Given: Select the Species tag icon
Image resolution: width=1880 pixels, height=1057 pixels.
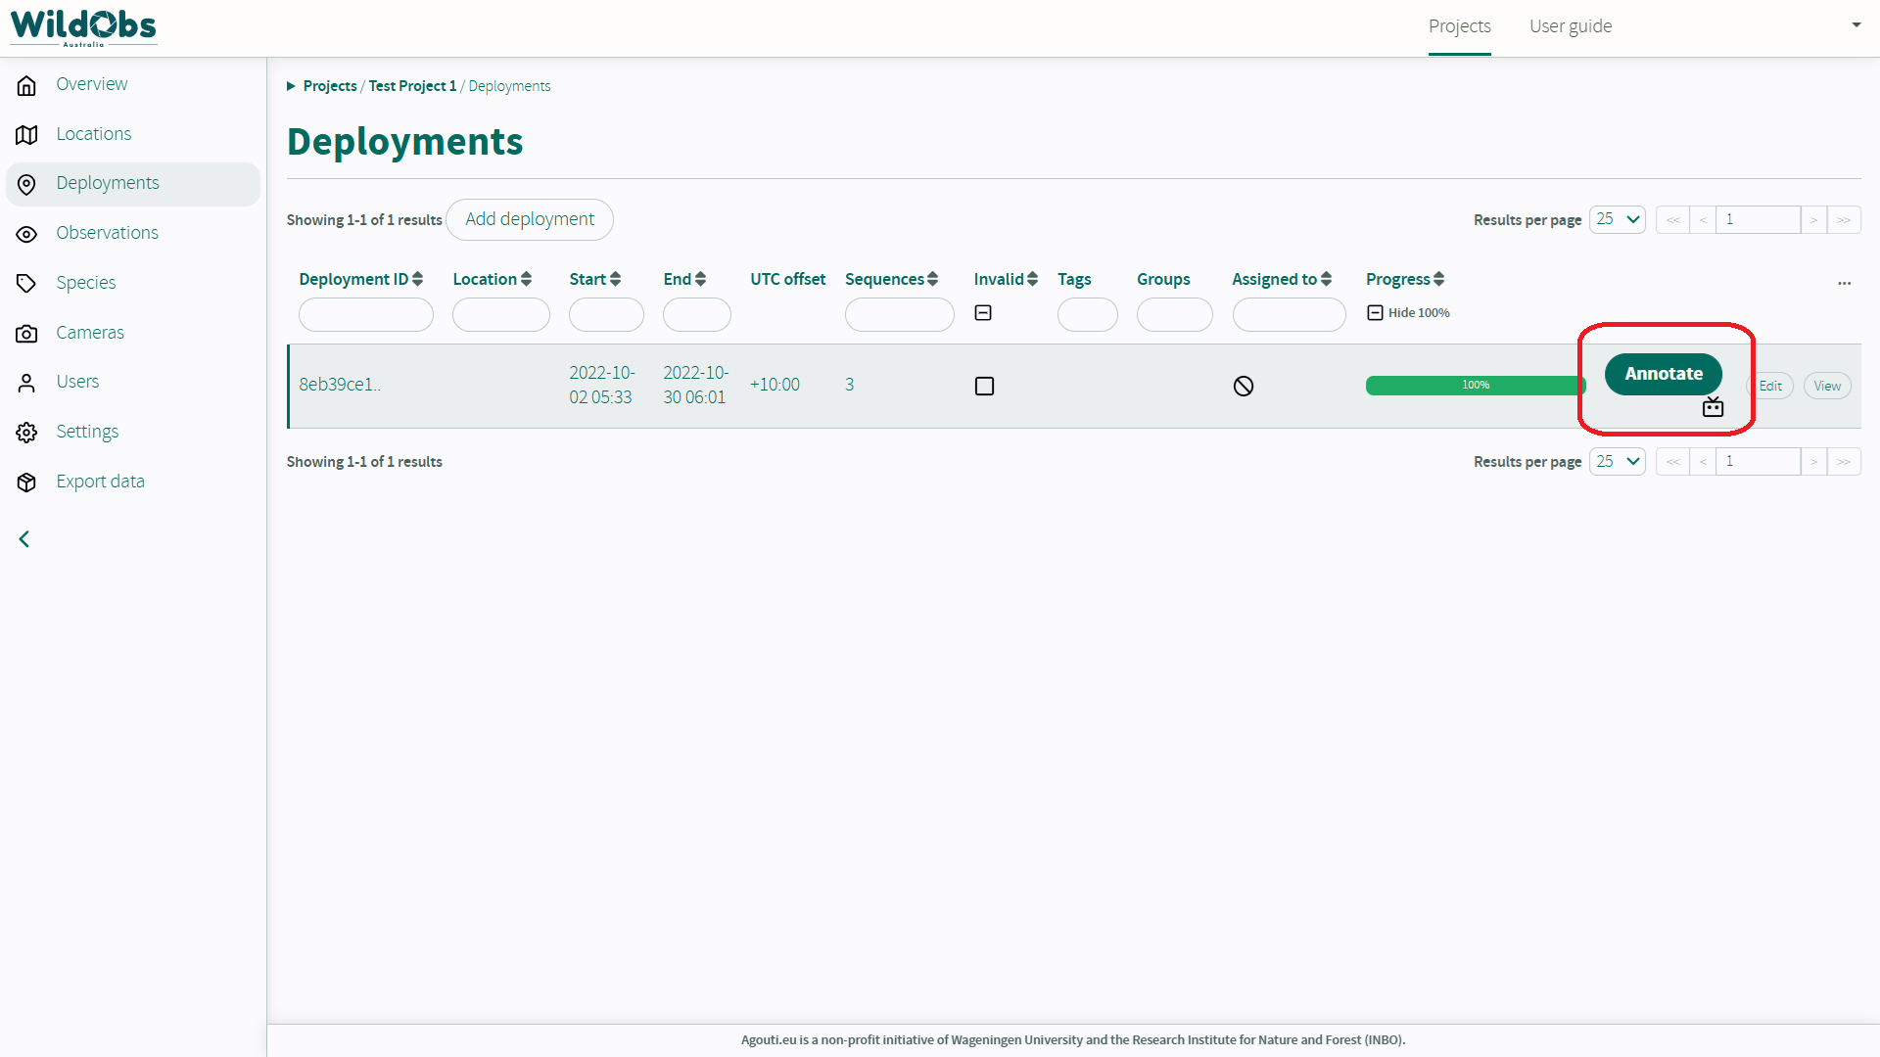Looking at the screenshot, I should pos(26,283).
